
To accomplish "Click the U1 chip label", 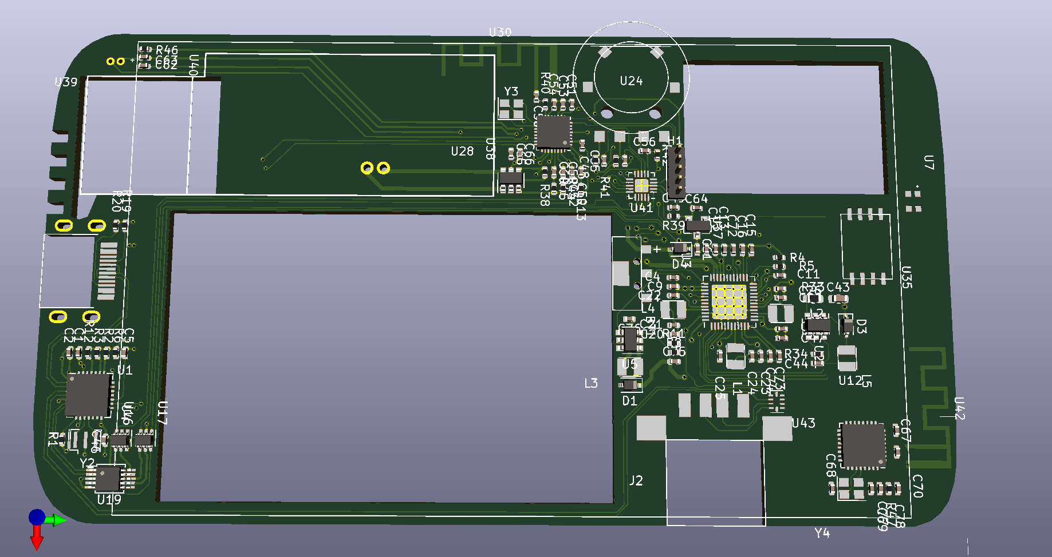I will click(x=125, y=371).
